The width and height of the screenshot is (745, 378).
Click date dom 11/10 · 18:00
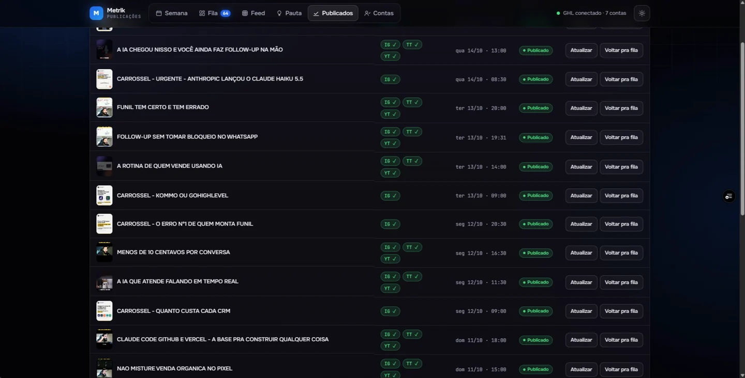point(481,340)
